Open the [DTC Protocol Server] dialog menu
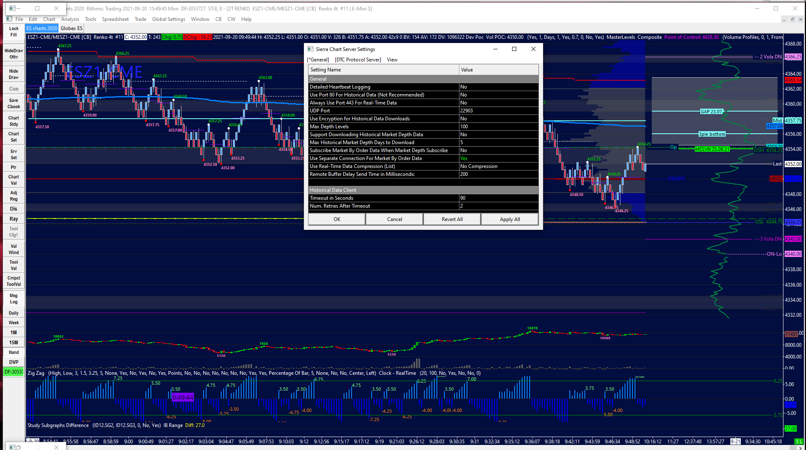The width and height of the screenshot is (806, 450). tap(358, 60)
